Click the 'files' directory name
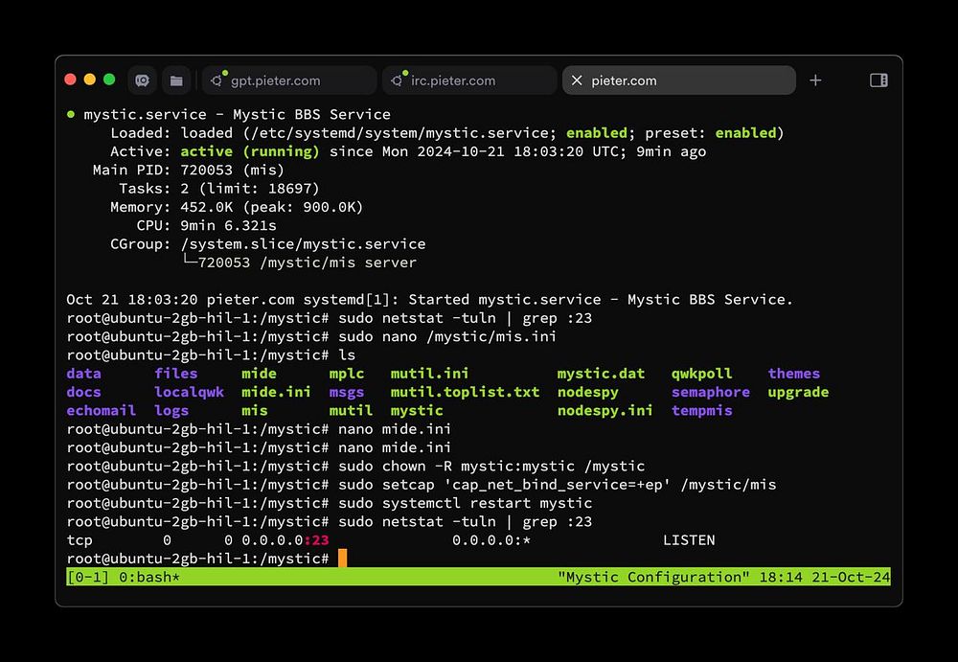The width and height of the screenshot is (958, 662). click(176, 374)
